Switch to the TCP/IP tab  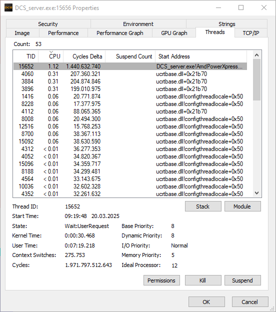click(251, 33)
